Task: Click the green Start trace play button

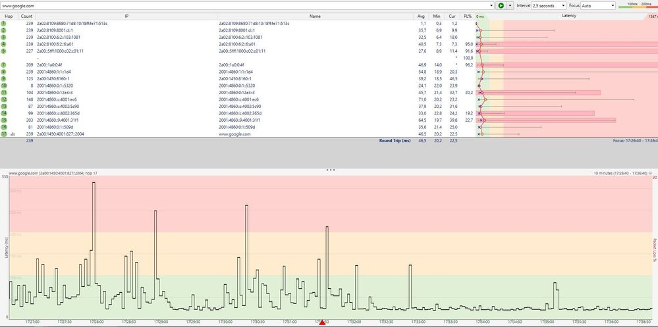Action: point(501,6)
